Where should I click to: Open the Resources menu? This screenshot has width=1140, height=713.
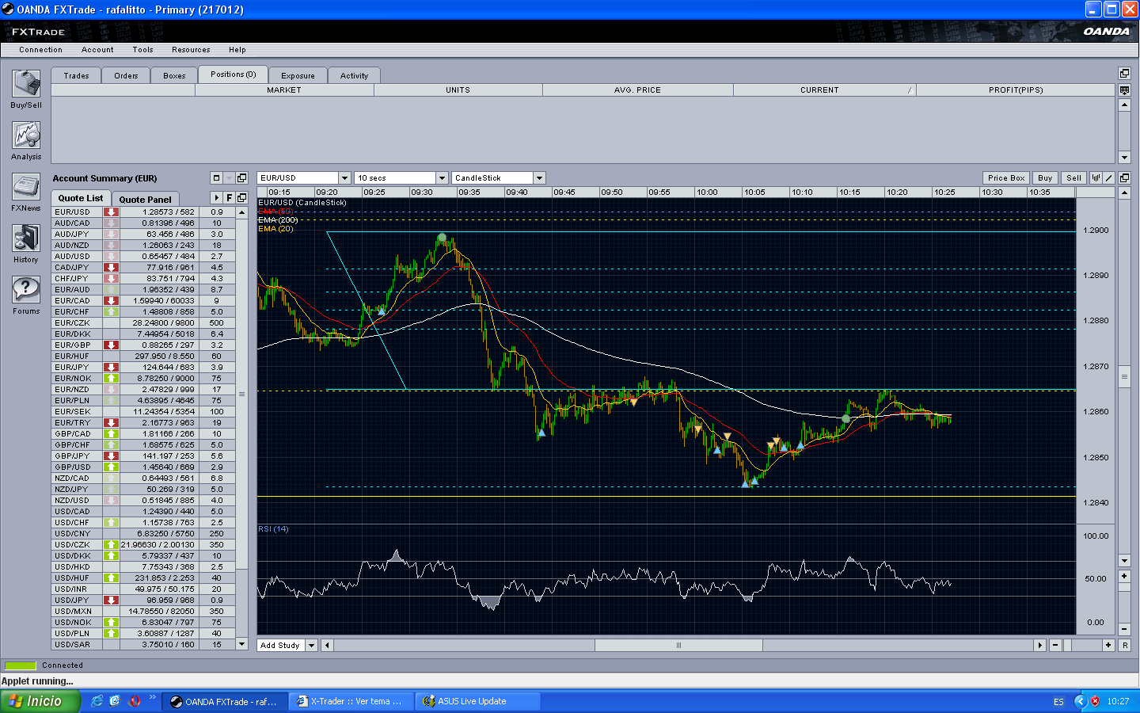click(191, 50)
